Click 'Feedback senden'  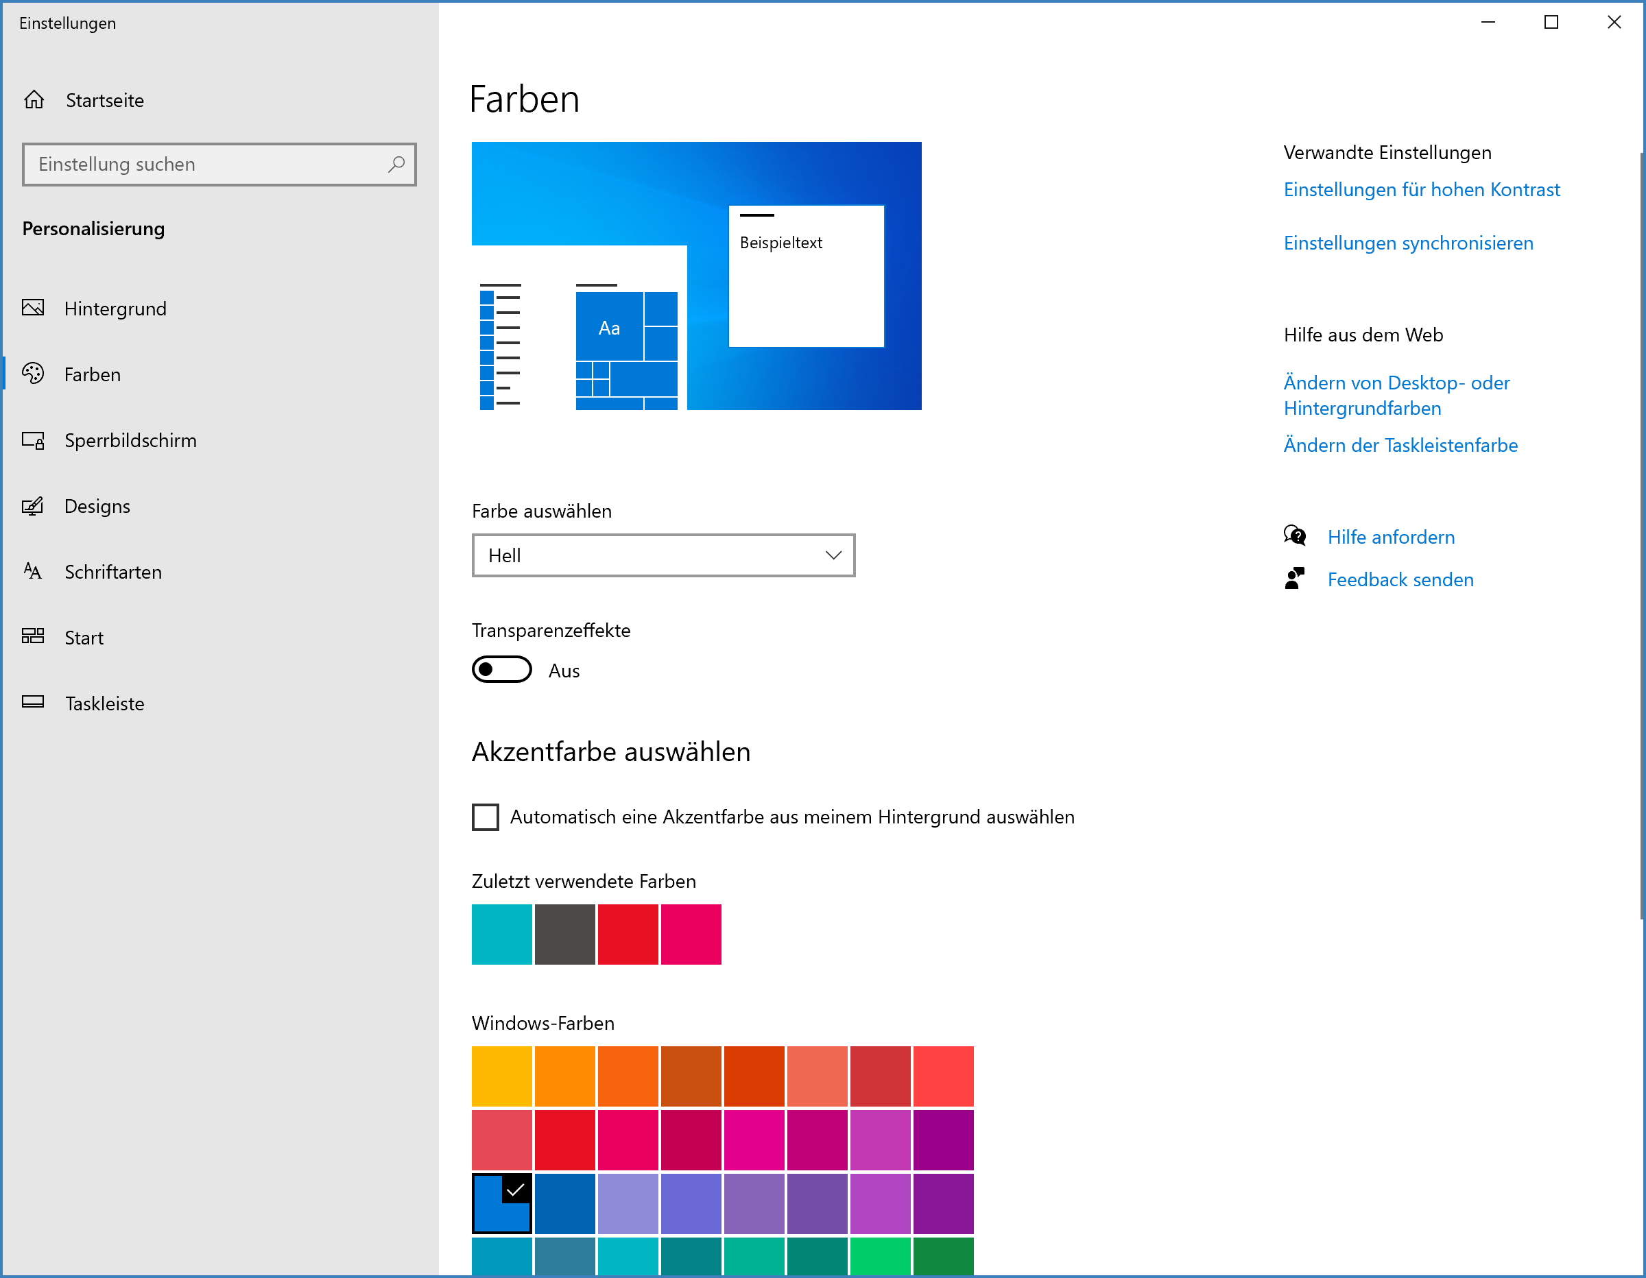[x=1400, y=579]
